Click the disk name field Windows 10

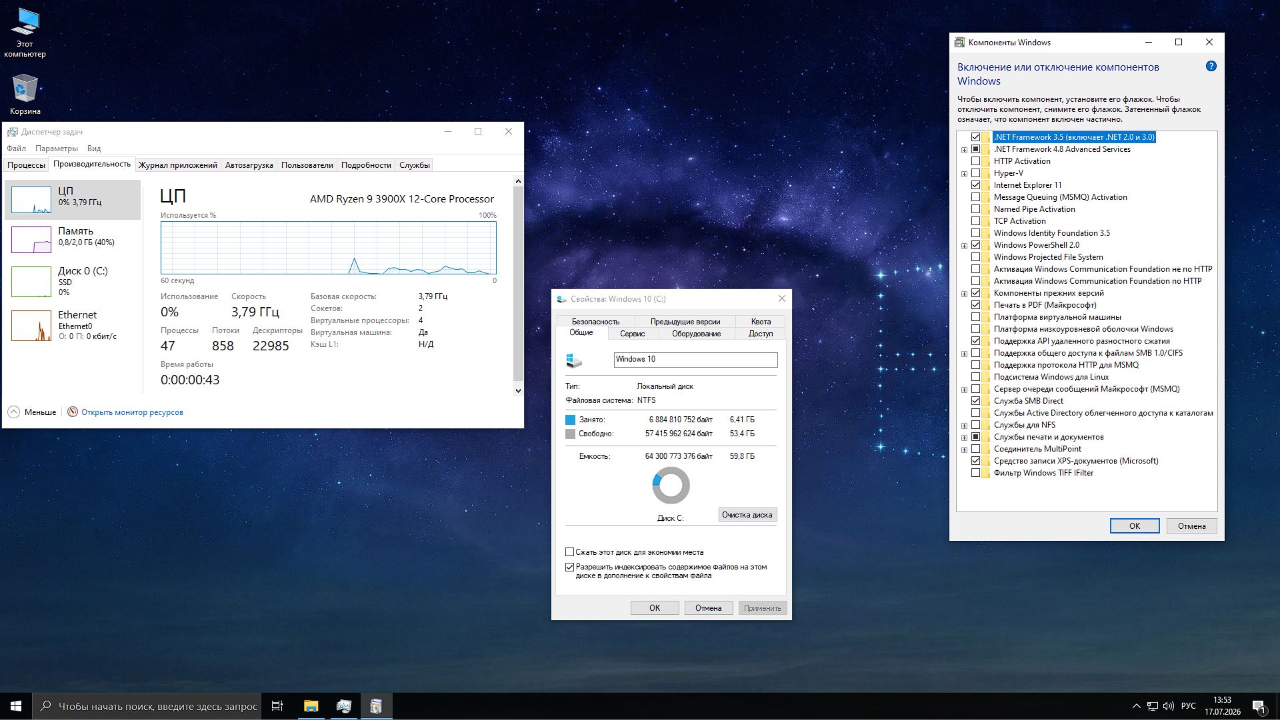pos(695,360)
